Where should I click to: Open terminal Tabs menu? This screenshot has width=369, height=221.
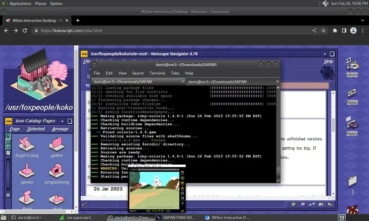175,73
